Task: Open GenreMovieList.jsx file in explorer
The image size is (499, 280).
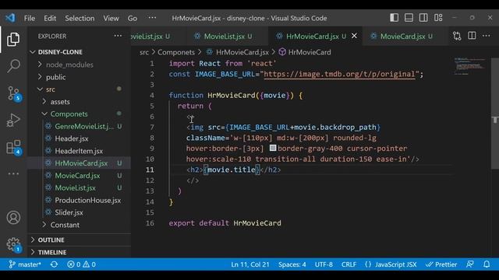Action: click(79, 126)
